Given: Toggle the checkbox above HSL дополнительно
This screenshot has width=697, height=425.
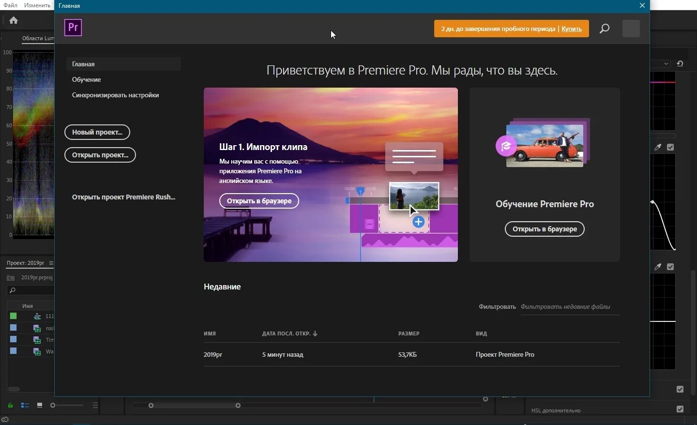Looking at the screenshot, I should pos(681,389).
